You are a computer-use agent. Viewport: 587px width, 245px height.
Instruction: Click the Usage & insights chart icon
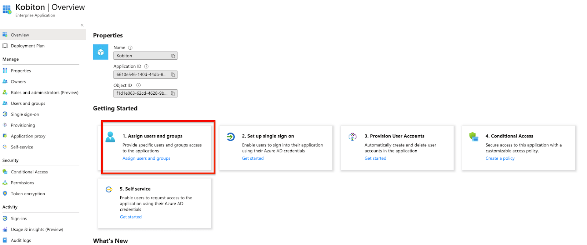tap(5, 230)
